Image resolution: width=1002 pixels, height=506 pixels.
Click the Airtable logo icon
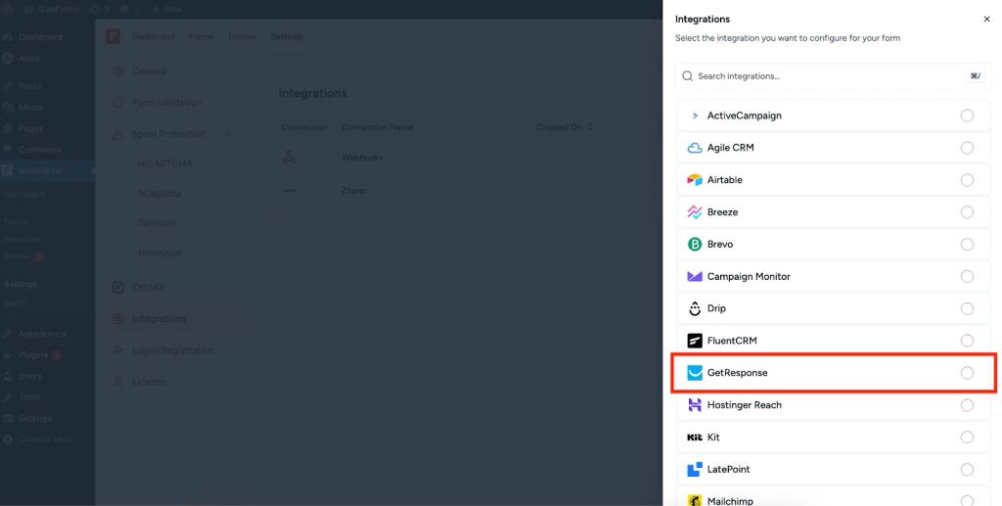coord(695,180)
